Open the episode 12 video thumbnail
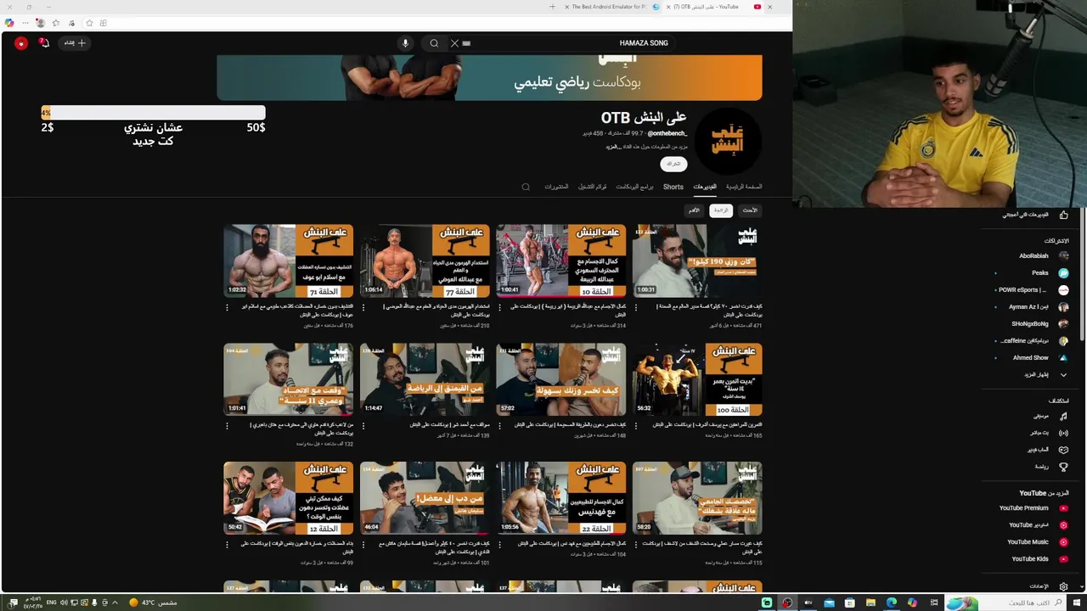This screenshot has height=611, width=1087. (289, 498)
